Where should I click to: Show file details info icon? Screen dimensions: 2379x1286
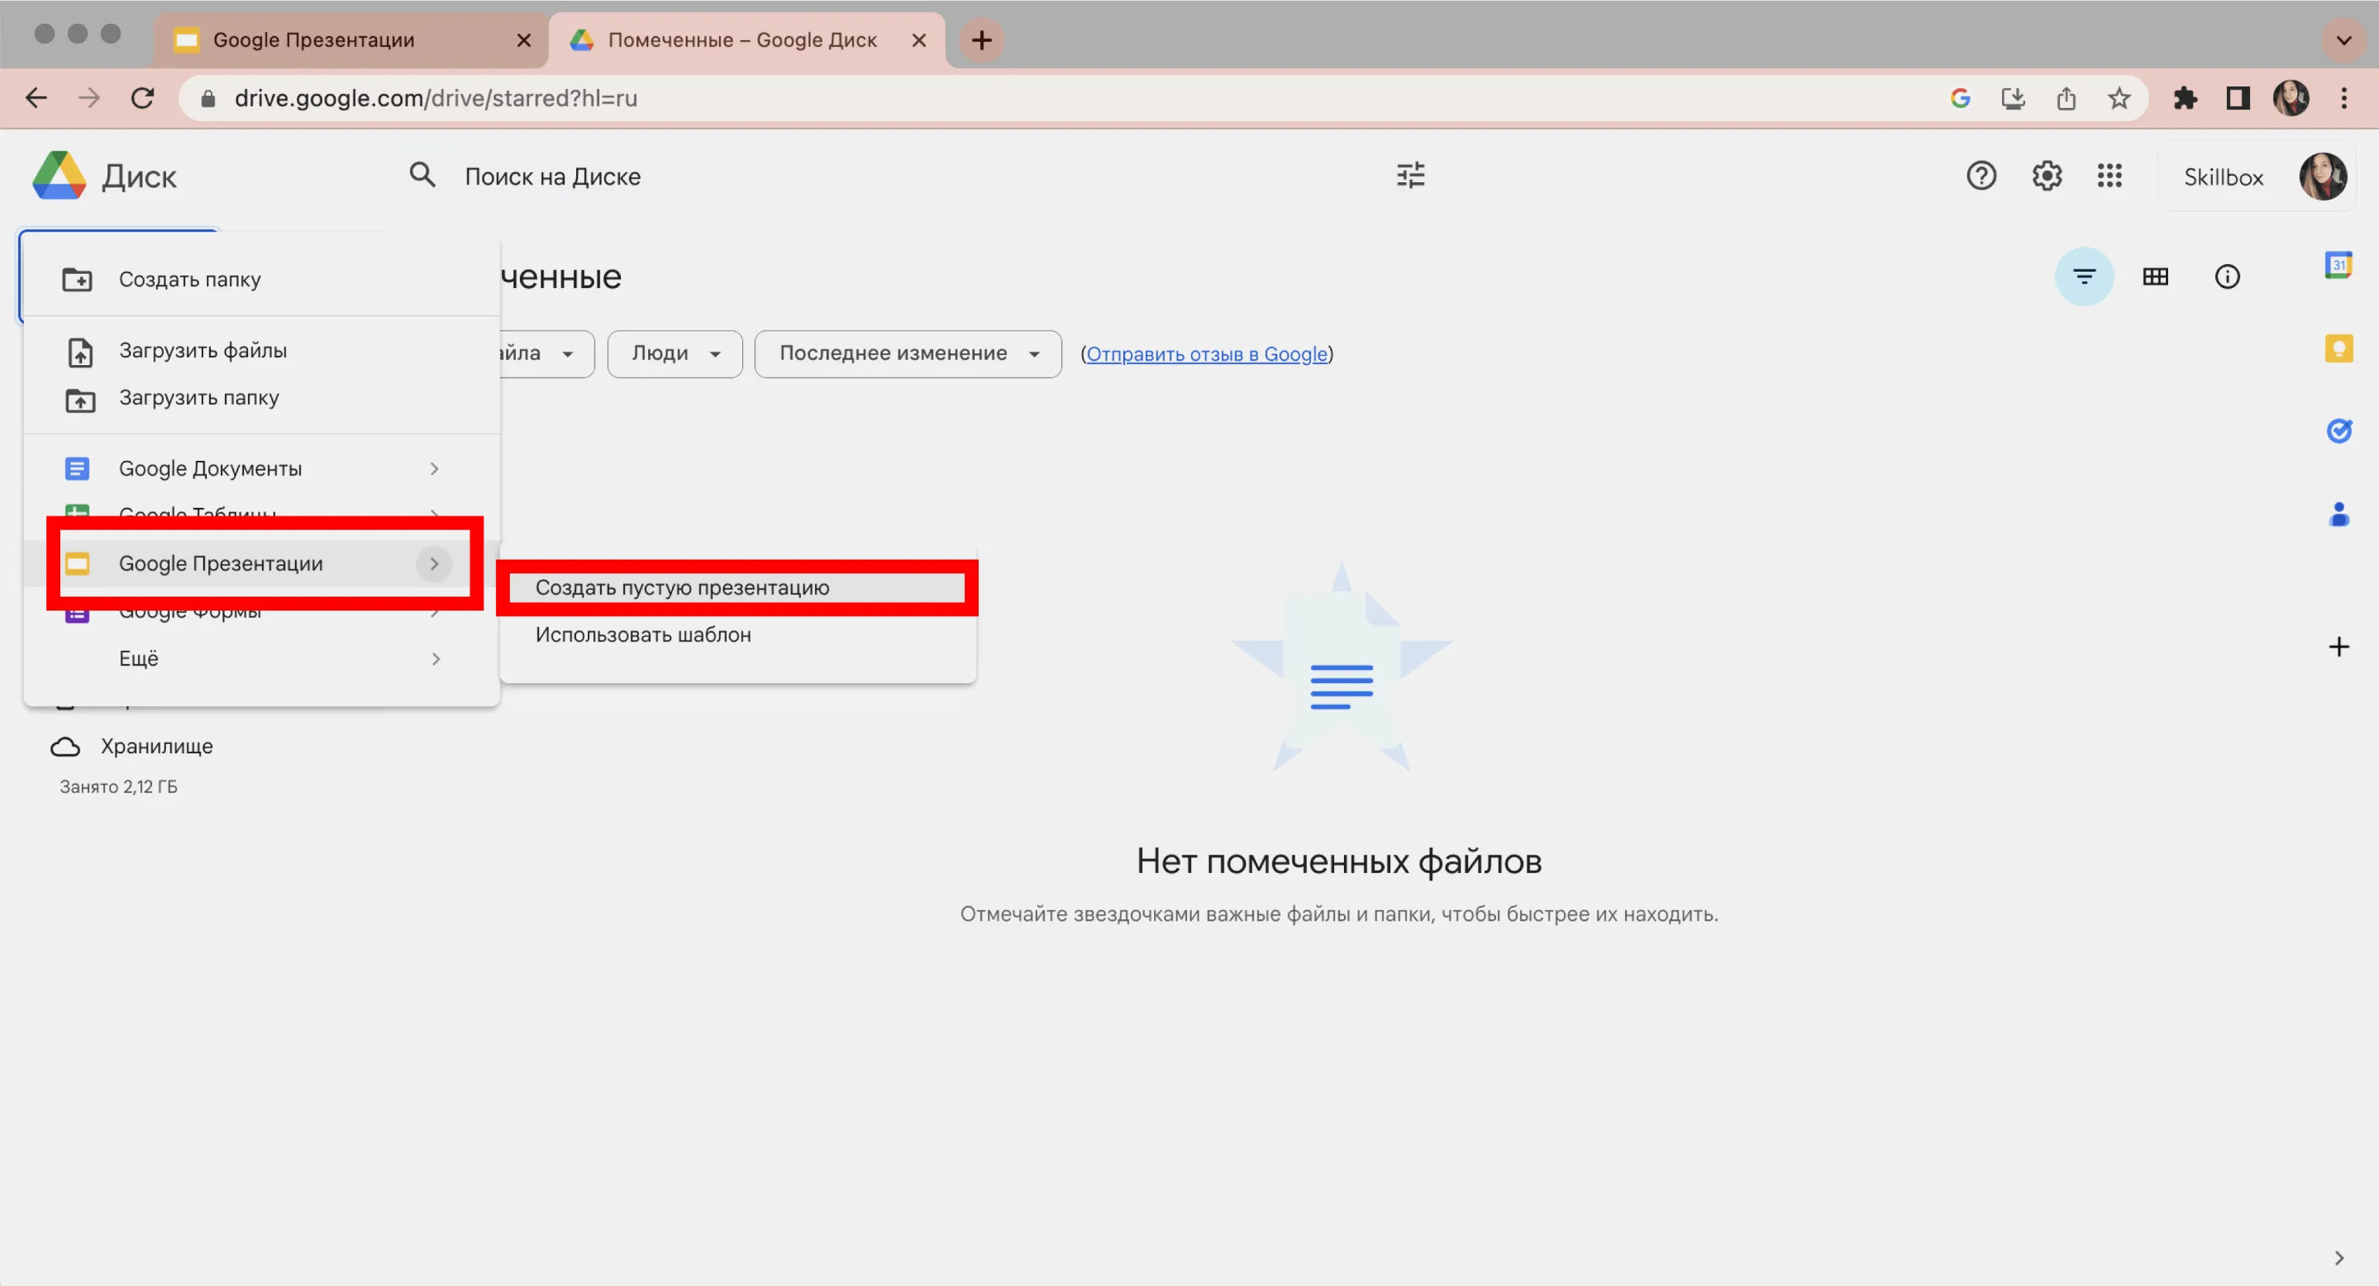tap(2227, 276)
